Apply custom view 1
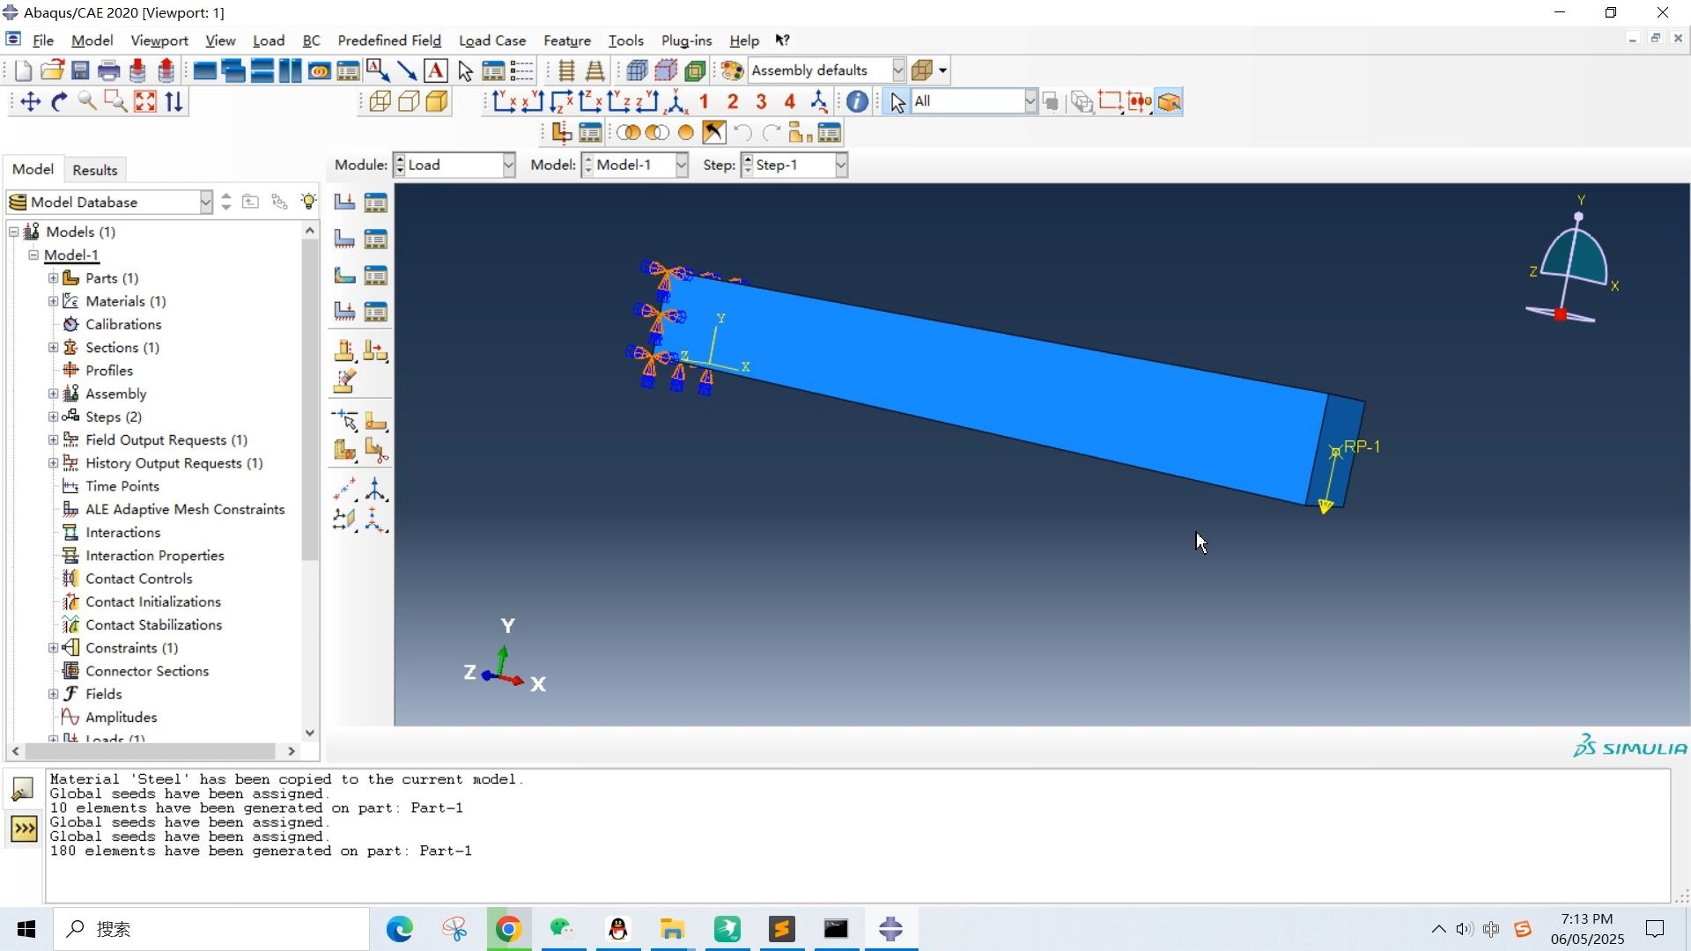This screenshot has height=951, width=1691. 704,102
